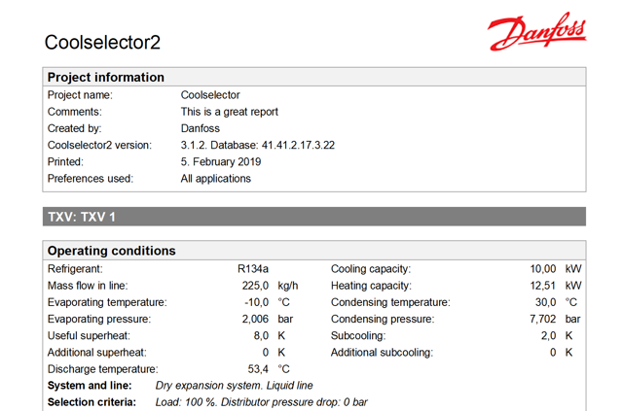Click the Coolselector2 version database value
Image resolution: width=623 pixels, height=411 pixels.
258,145
